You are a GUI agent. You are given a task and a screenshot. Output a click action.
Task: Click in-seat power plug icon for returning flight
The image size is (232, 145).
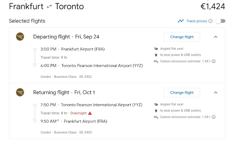[156, 111]
